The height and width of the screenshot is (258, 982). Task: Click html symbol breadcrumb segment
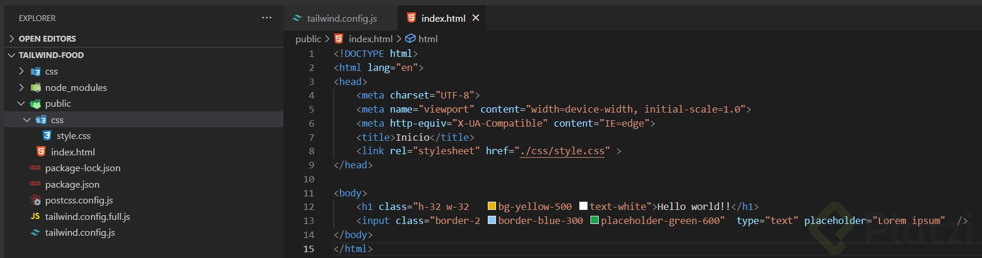pyautogui.click(x=428, y=39)
